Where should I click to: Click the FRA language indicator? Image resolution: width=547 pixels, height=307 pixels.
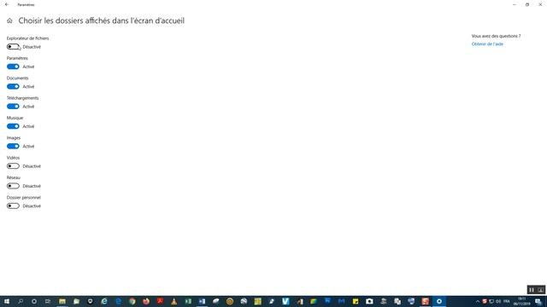tap(507, 301)
